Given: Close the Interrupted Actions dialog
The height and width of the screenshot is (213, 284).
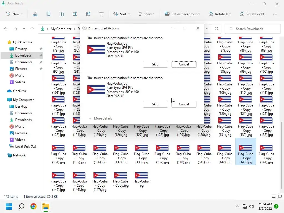Looking at the screenshot, I should tap(197, 28).
